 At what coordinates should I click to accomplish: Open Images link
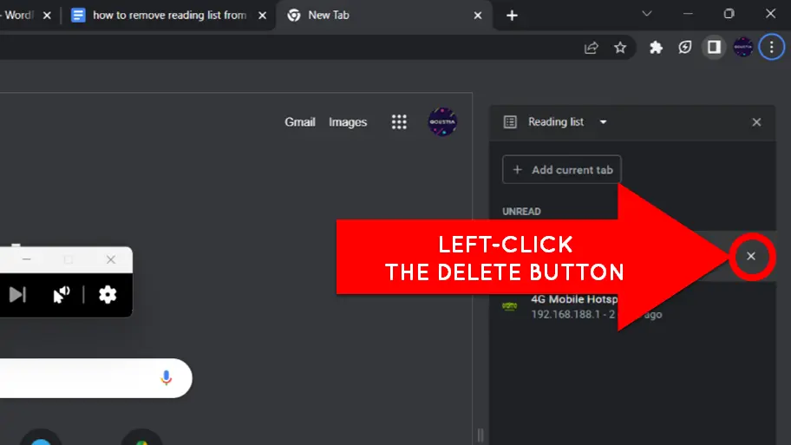pos(348,122)
